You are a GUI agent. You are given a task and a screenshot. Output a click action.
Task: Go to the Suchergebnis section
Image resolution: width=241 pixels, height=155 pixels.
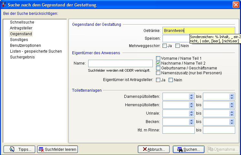click(22, 57)
